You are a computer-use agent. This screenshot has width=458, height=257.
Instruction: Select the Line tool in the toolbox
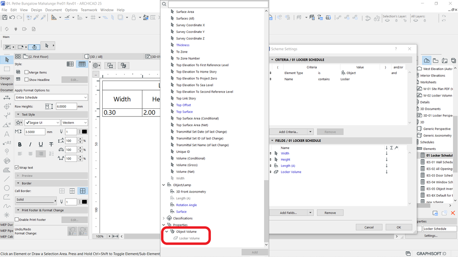click(x=7, y=179)
